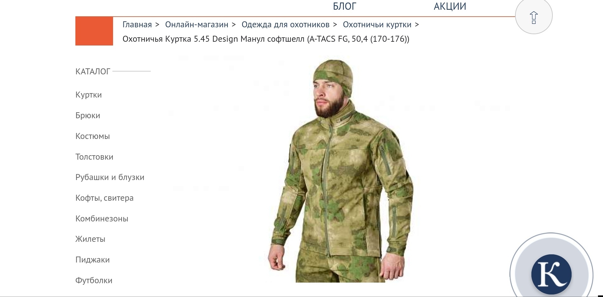Click the orange square beside breadcrumbs
Viewport: 603px width, 297px height.
point(94,31)
